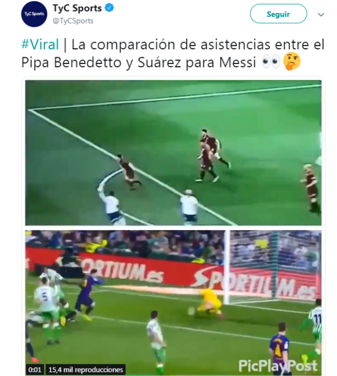The image size is (337, 376).
Task: Click the 0:01 video timestamp badge
Action: coord(35,369)
